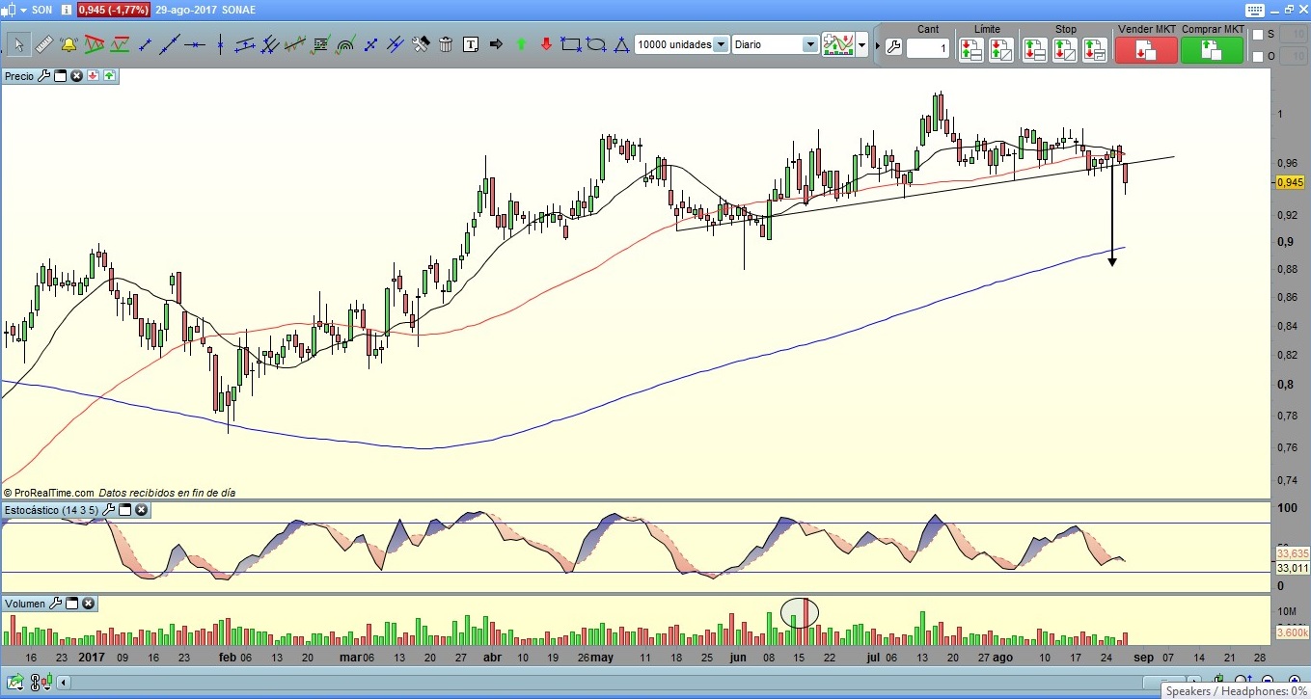This screenshot has height=699, width=1311.
Task: Open the 10000 unidades dropdown
Action: point(720,44)
